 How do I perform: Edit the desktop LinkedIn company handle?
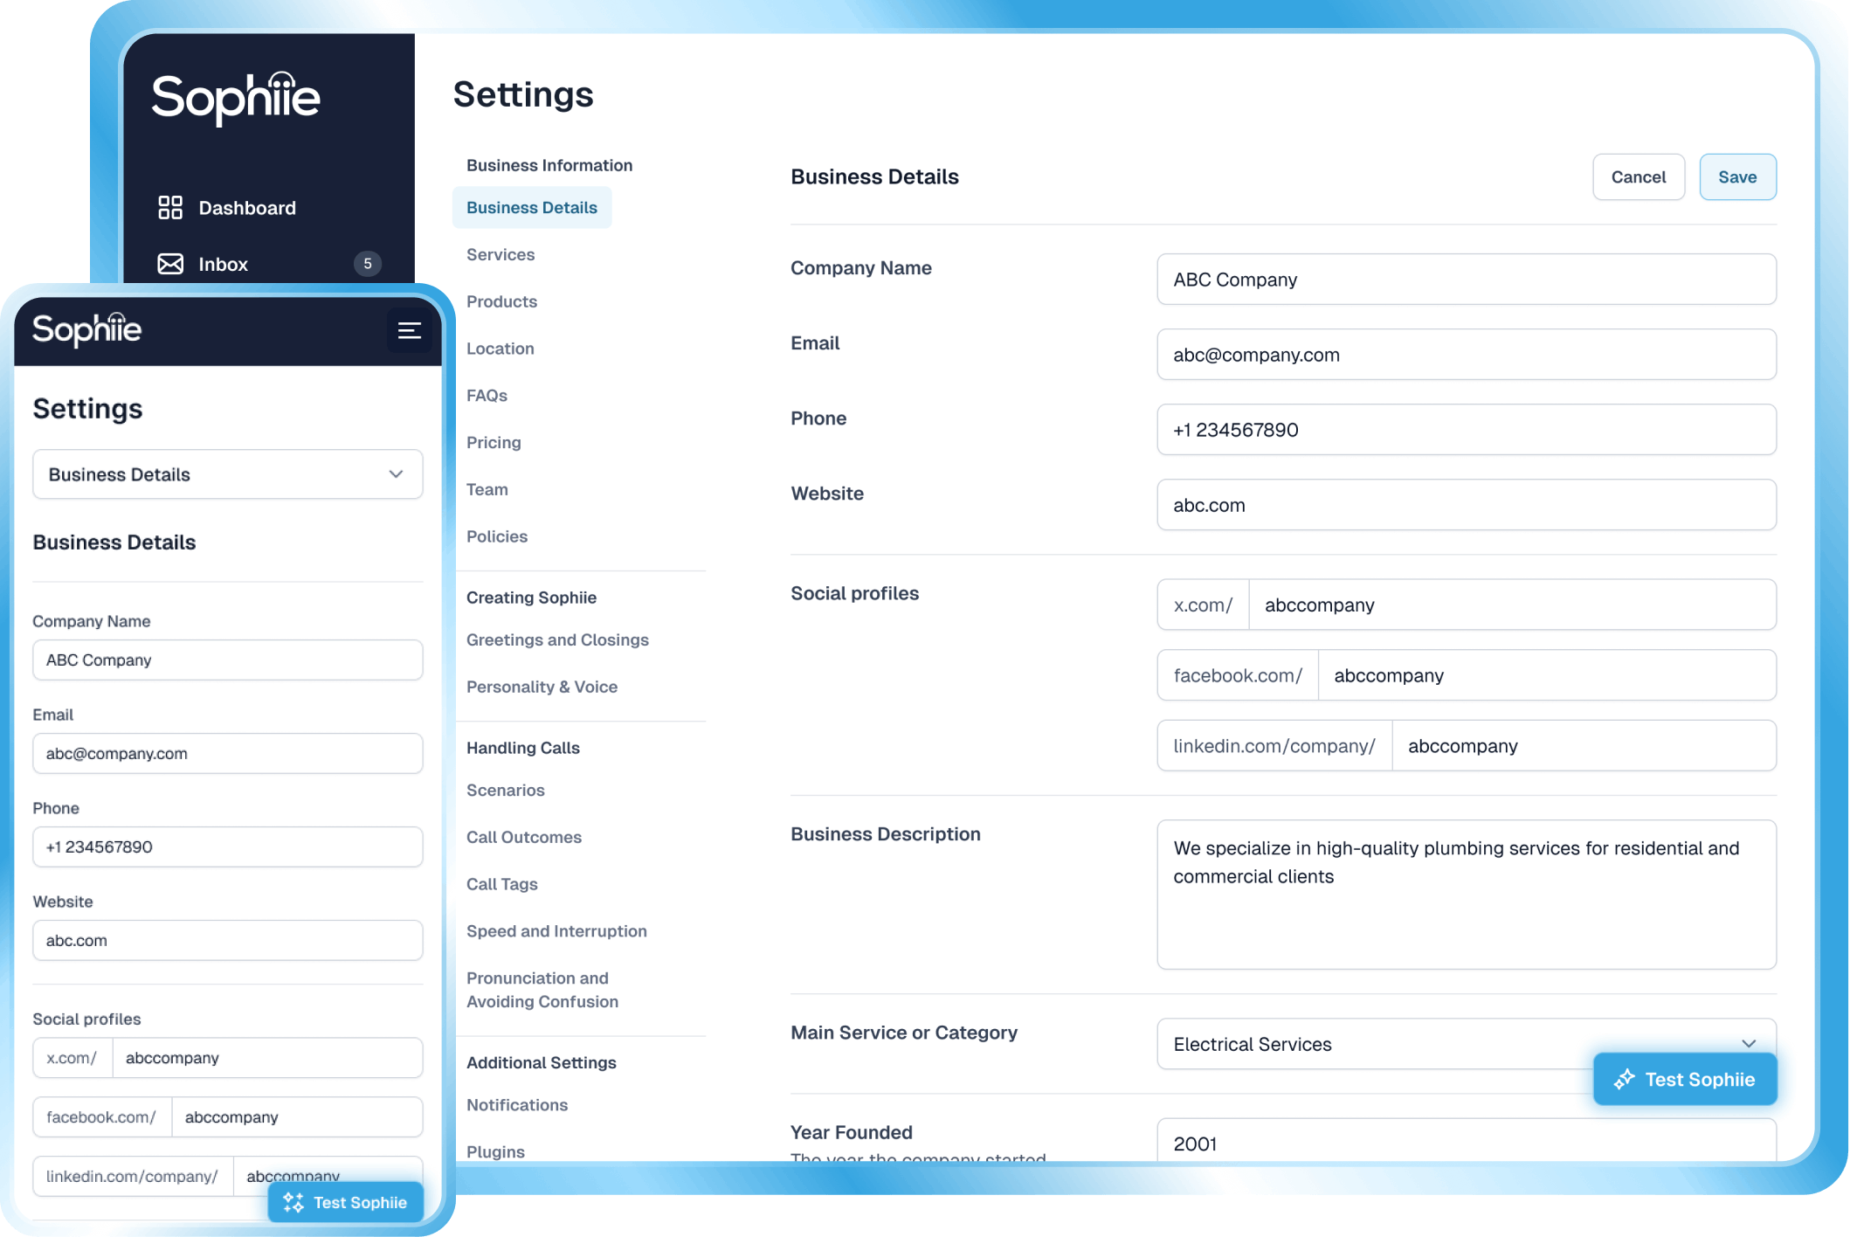tap(1584, 746)
